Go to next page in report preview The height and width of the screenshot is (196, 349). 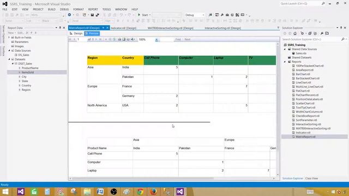[x=96, y=39]
